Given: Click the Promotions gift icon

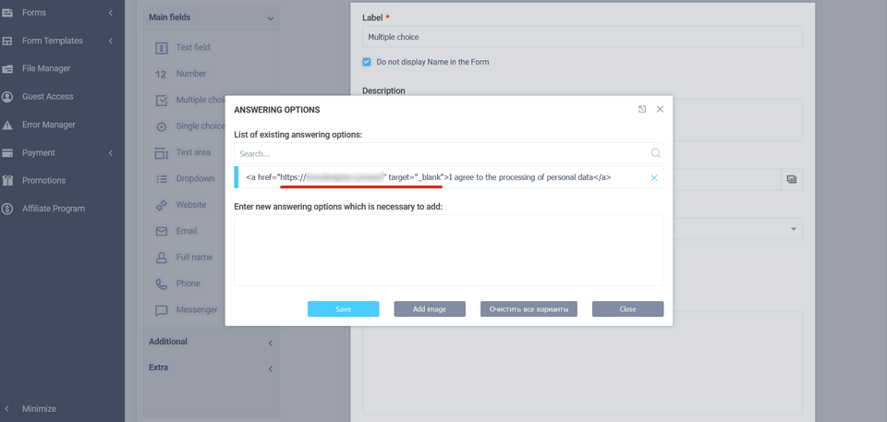Looking at the screenshot, I should coord(8,180).
